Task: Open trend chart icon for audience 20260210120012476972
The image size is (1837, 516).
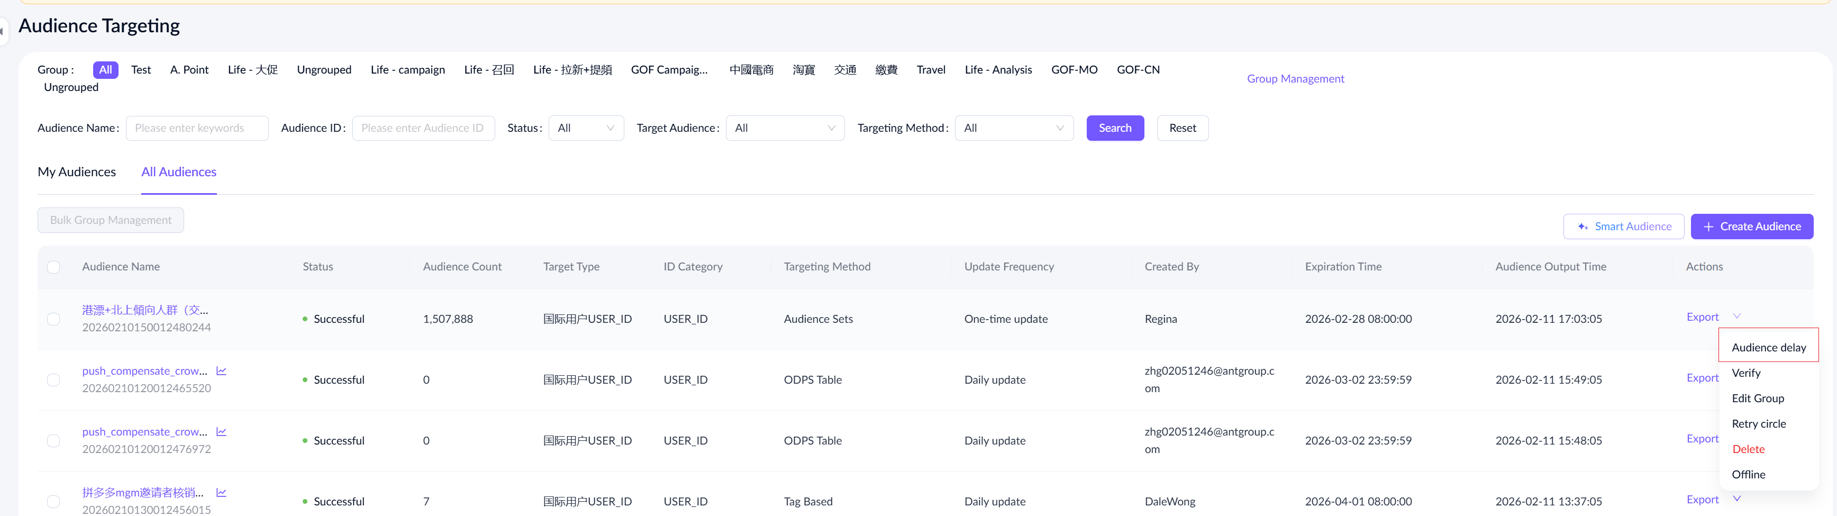Action: (221, 432)
